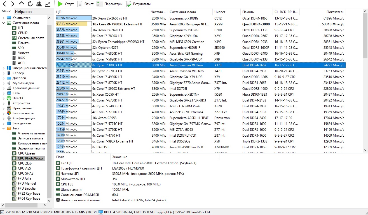
Task: Click the Тип ЦП field checkbox icon
Action: [x=58, y=163]
